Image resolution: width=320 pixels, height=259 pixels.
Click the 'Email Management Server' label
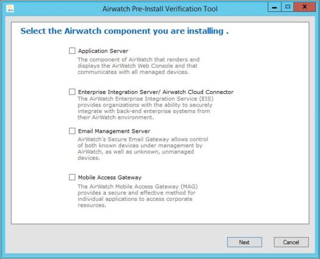pos(114,131)
